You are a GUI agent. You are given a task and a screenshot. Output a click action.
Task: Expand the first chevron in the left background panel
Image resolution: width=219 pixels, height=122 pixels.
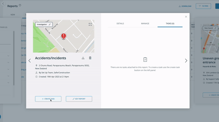coord(8,56)
